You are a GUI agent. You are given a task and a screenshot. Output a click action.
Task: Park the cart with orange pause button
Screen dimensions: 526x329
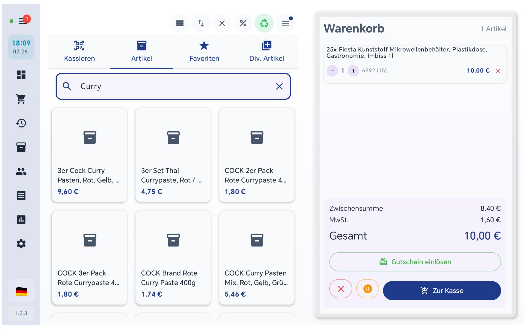(x=368, y=289)
